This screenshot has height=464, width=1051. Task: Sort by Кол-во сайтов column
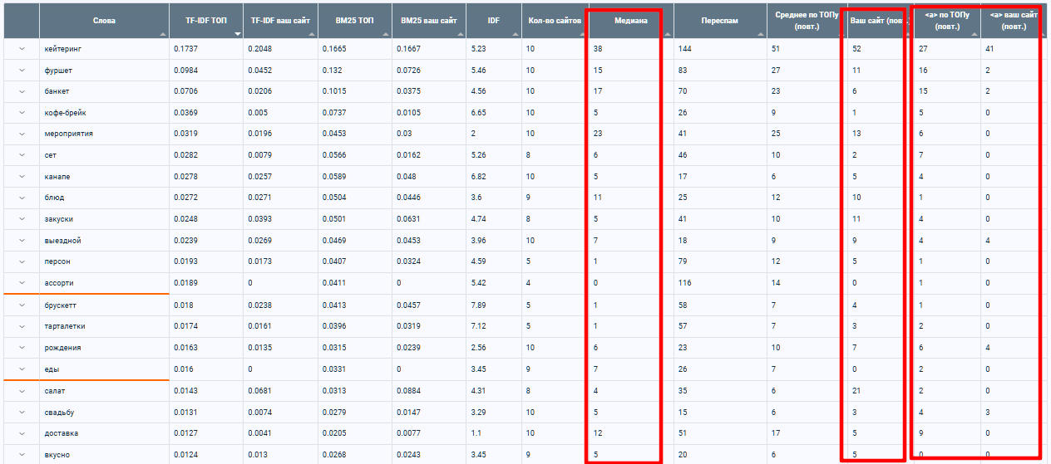555,20
